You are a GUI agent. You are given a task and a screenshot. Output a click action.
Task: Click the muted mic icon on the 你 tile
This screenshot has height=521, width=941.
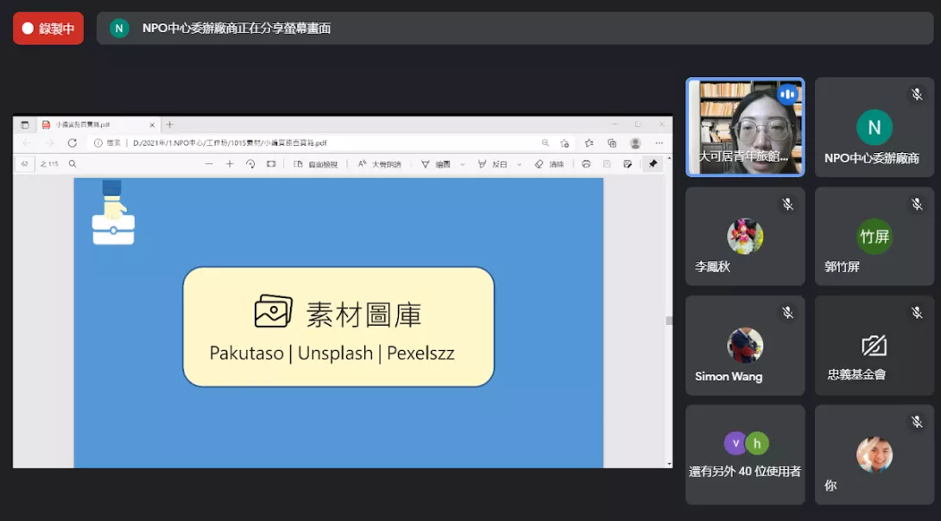917,422
